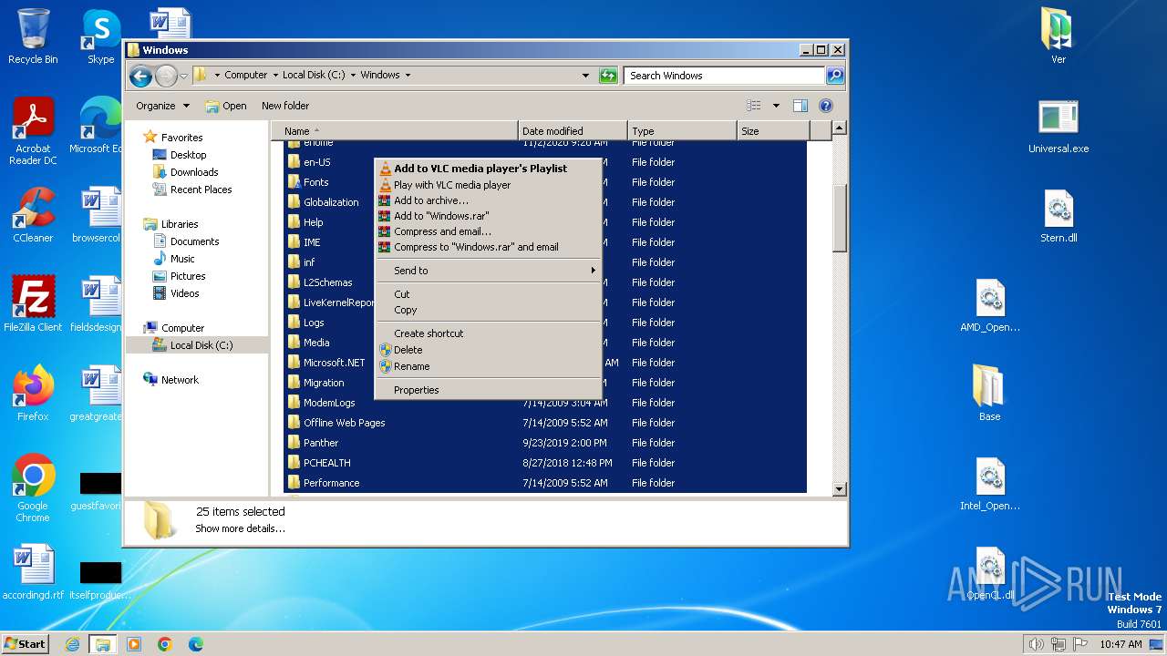1167x656 pixels.
Task: Choose Play with VLC media player
Action: click(489, 185)
